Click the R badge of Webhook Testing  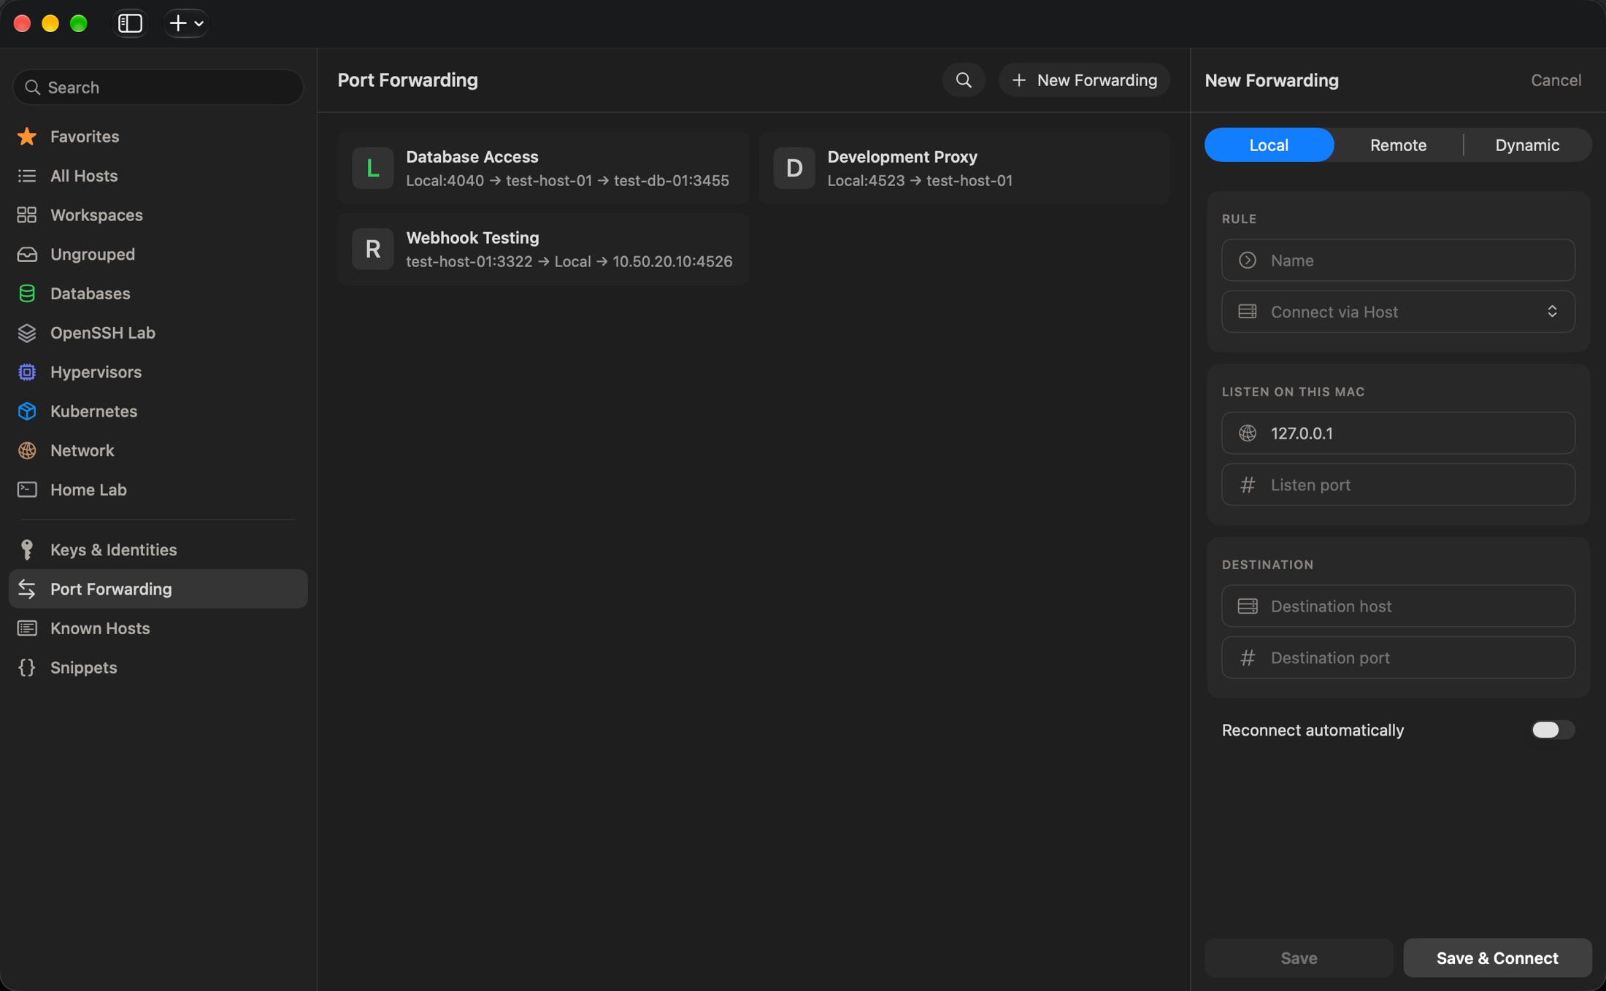tap(372, 249)
